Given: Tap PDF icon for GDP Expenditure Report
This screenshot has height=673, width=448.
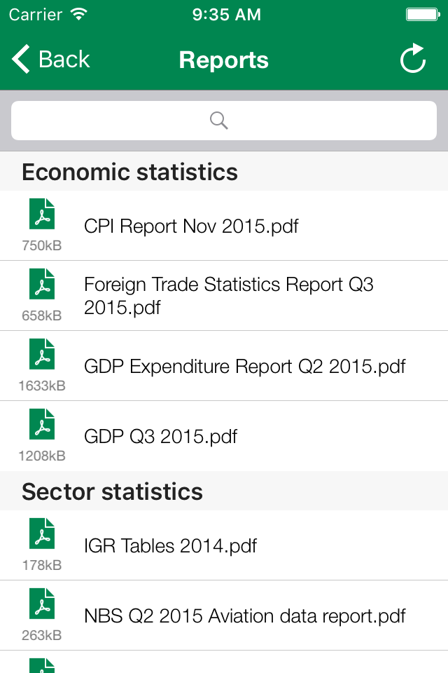Looking at the screenshot, I should (x=42, y=355).
